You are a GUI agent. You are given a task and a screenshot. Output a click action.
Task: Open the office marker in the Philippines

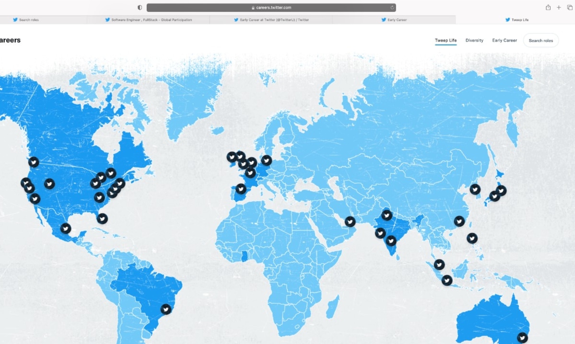472,238
